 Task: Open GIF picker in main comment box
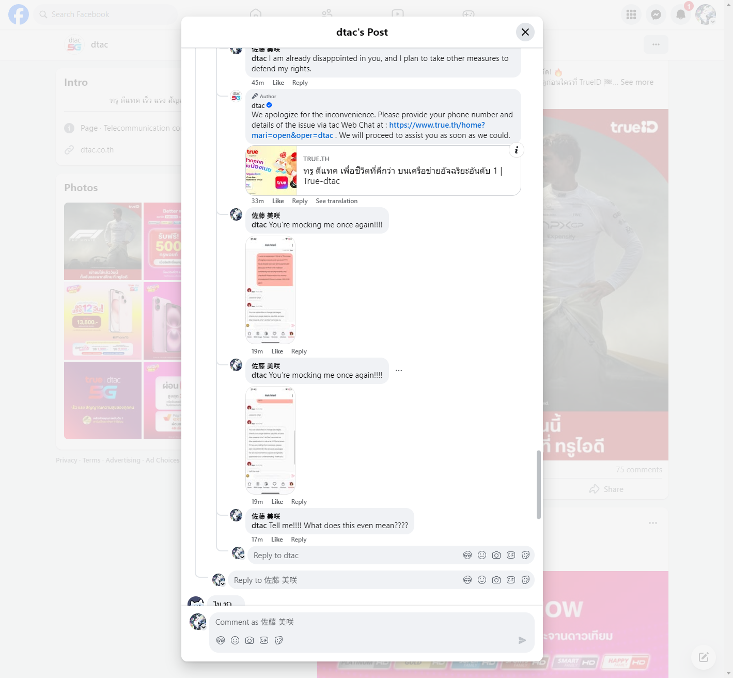(264, 640)
